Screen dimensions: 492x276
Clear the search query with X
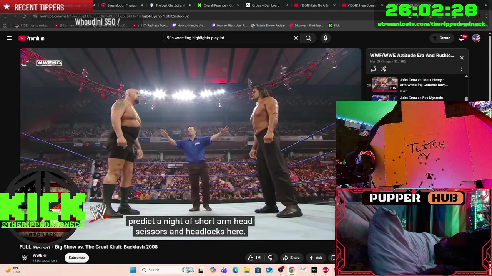click(x=296, y=38)
